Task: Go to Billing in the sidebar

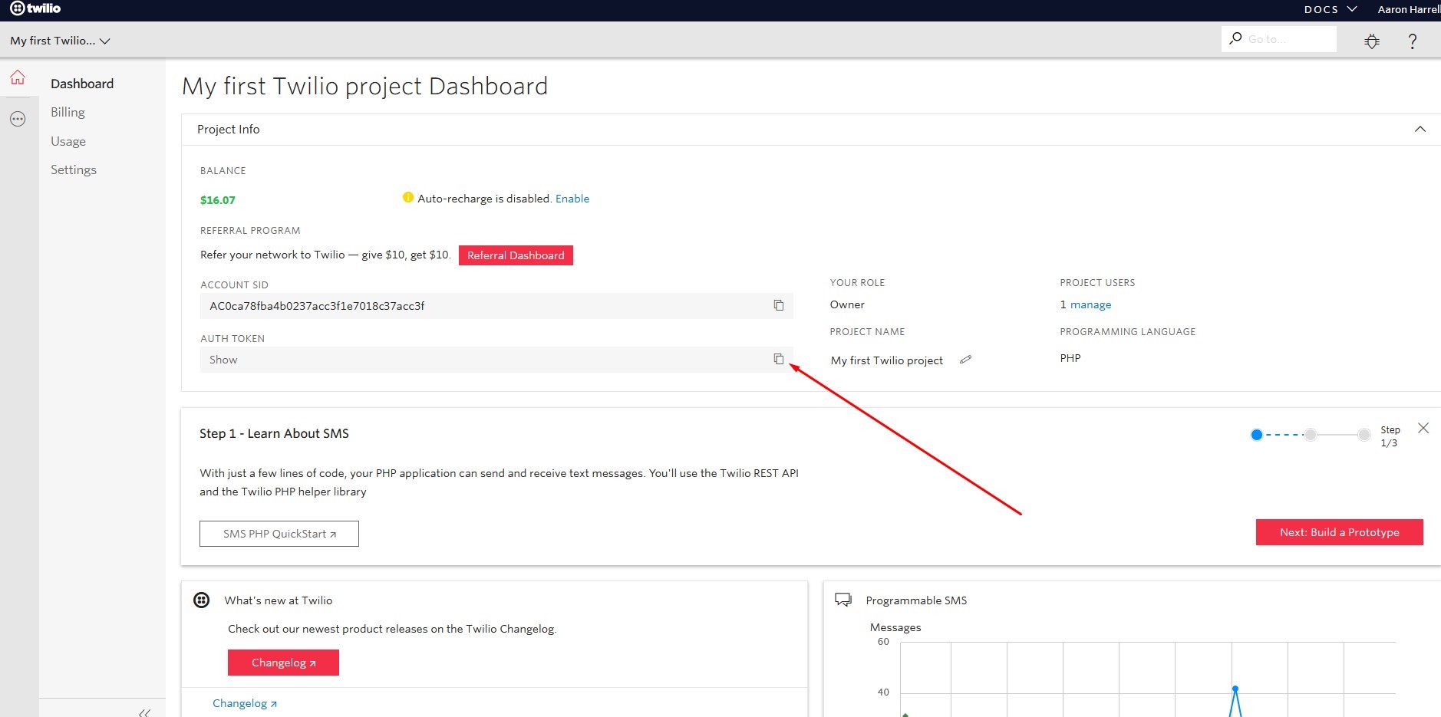Action: (x=68, y=112)
